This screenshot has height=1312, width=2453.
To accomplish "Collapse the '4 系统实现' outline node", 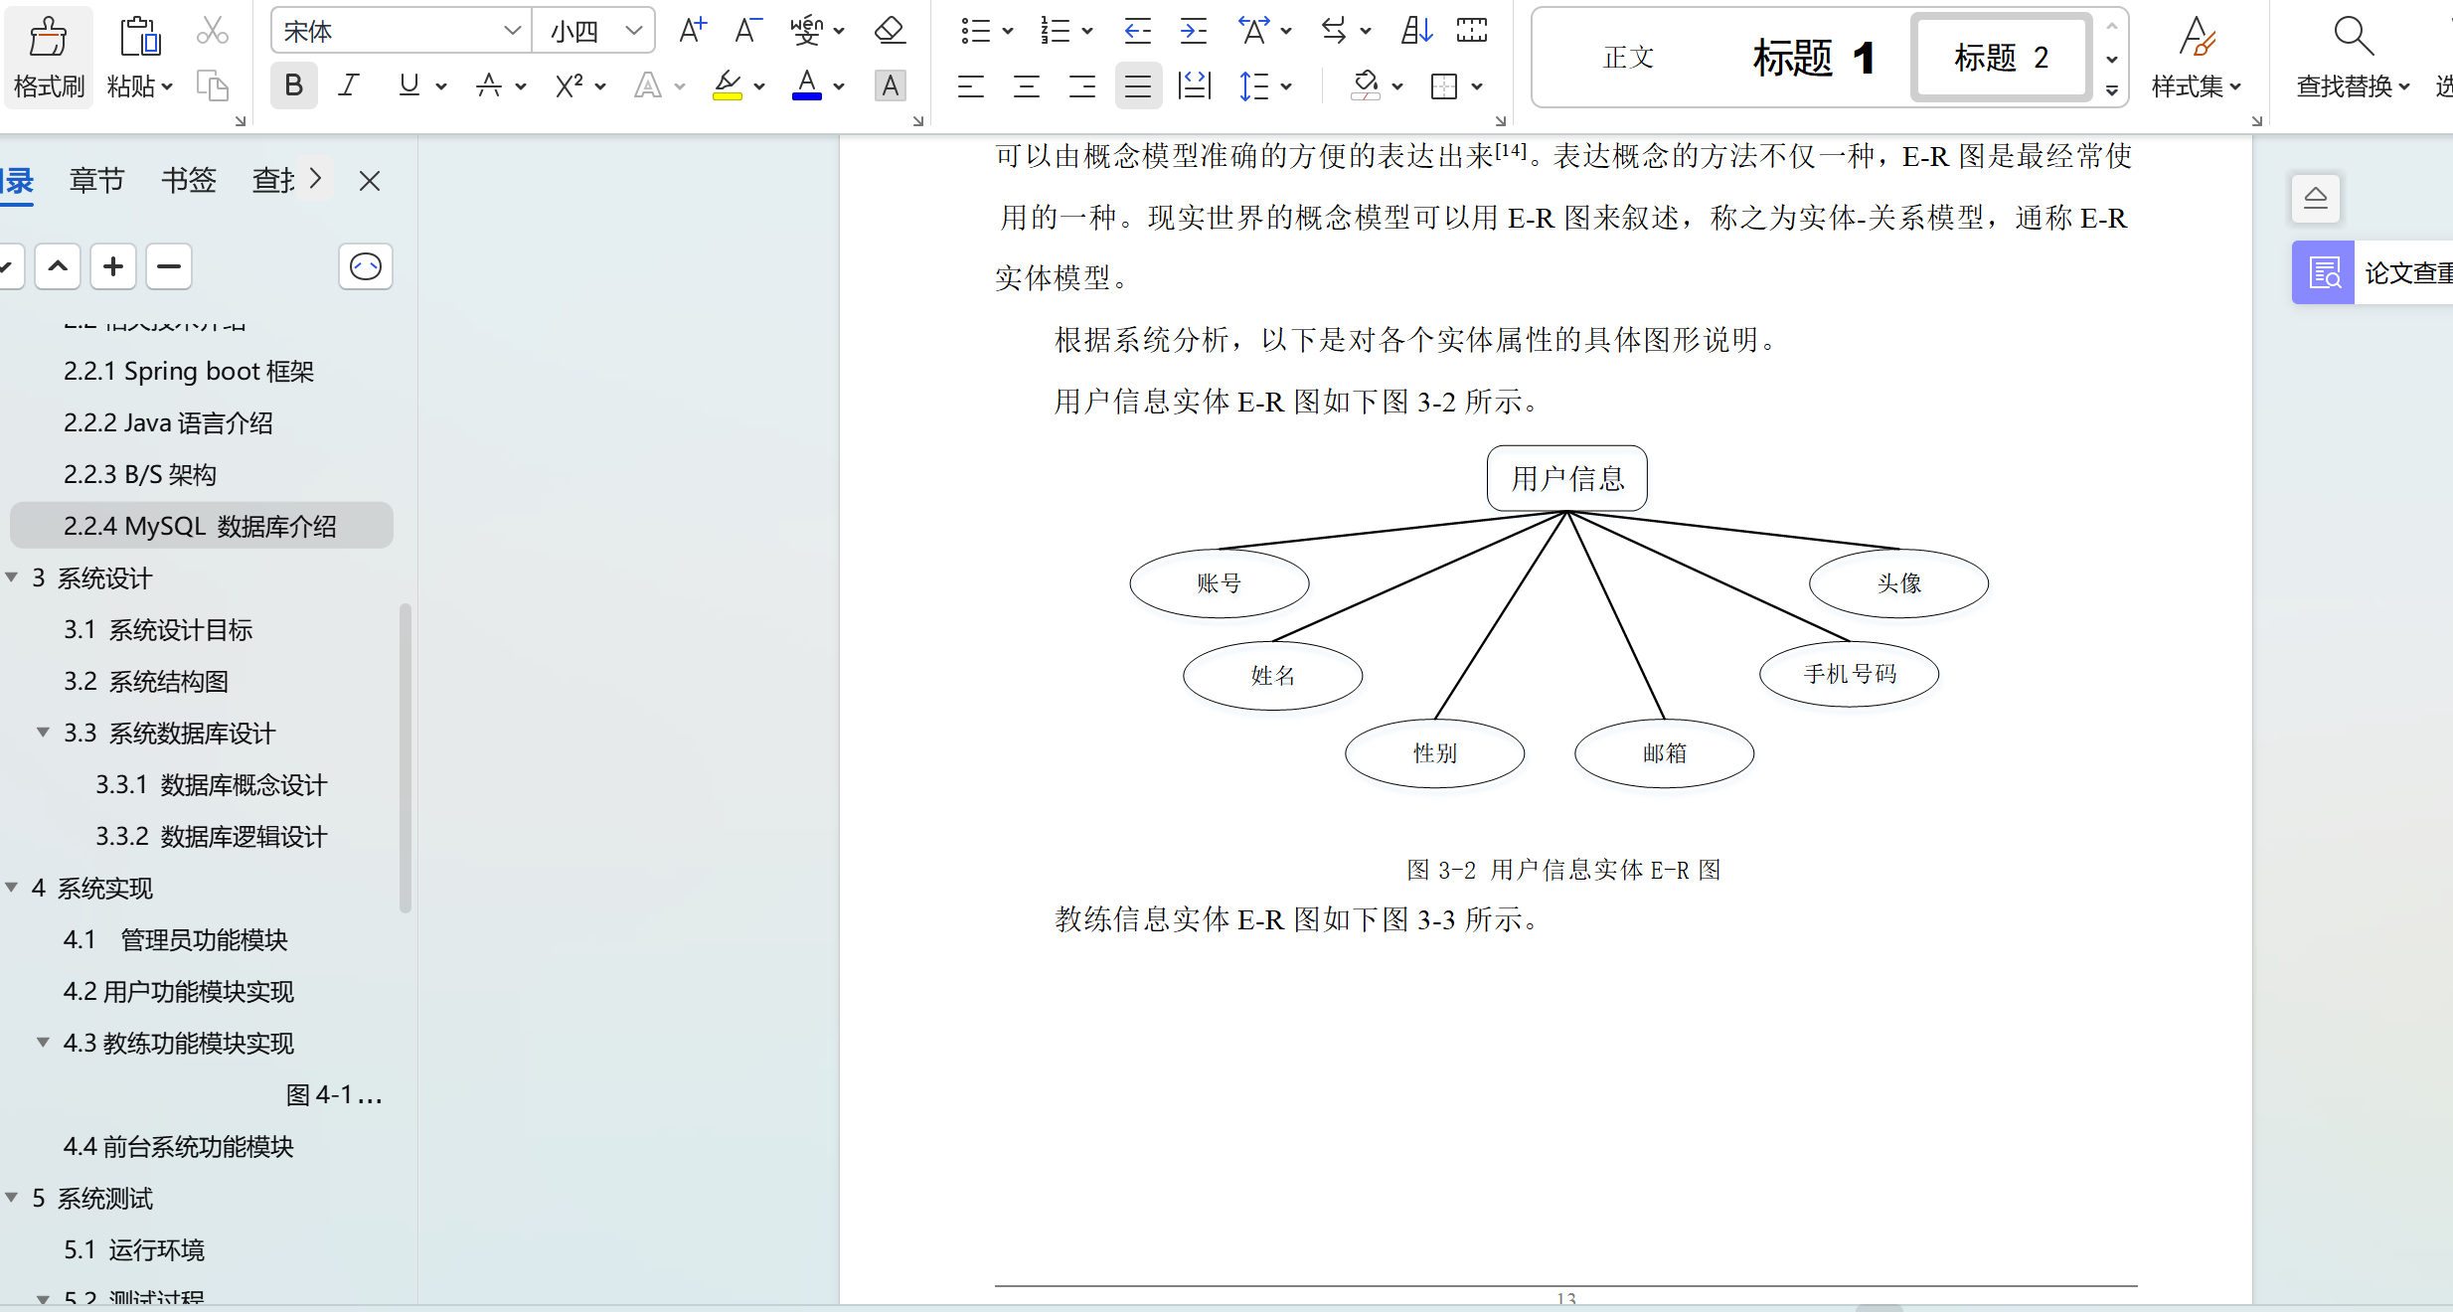I will pos(12,888).
